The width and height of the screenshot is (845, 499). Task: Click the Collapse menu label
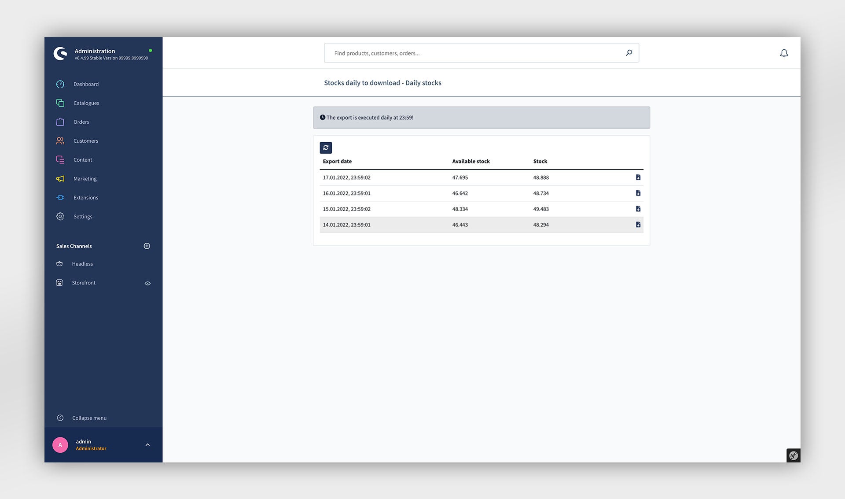(89, 418)
